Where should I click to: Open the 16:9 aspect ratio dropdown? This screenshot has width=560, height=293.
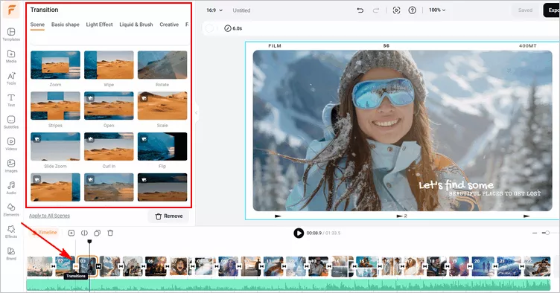[x=214, y=10]
